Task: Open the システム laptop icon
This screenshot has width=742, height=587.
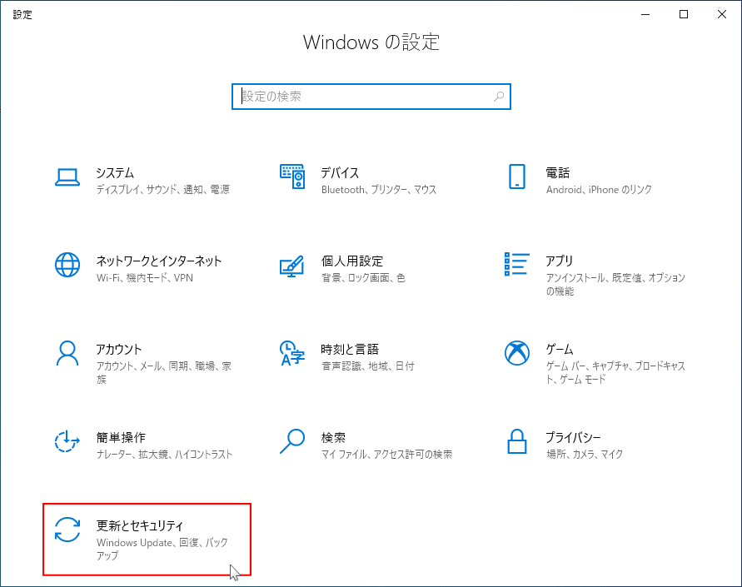Action: coord(67,177)
